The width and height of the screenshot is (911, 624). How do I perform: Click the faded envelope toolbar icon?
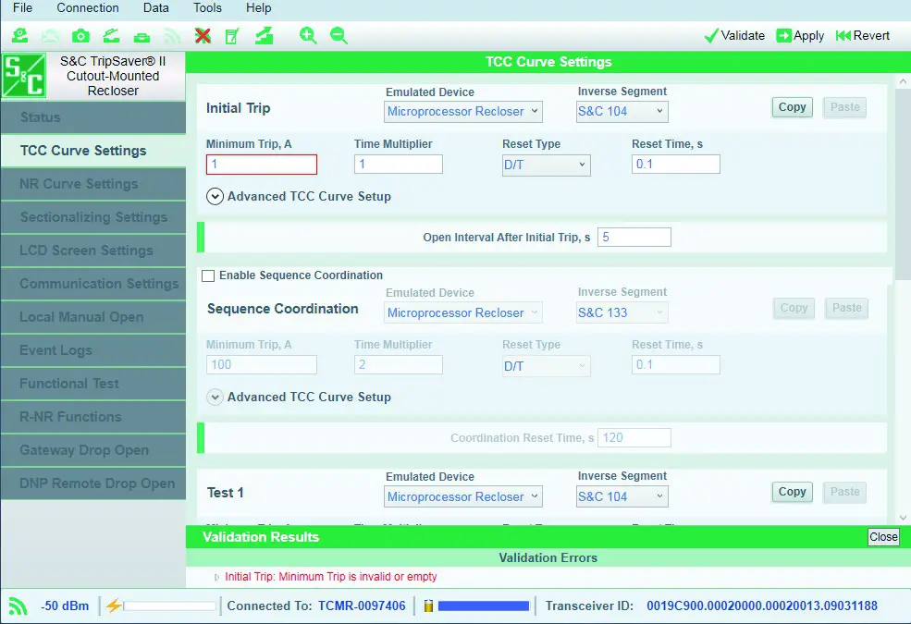point(51,36)
